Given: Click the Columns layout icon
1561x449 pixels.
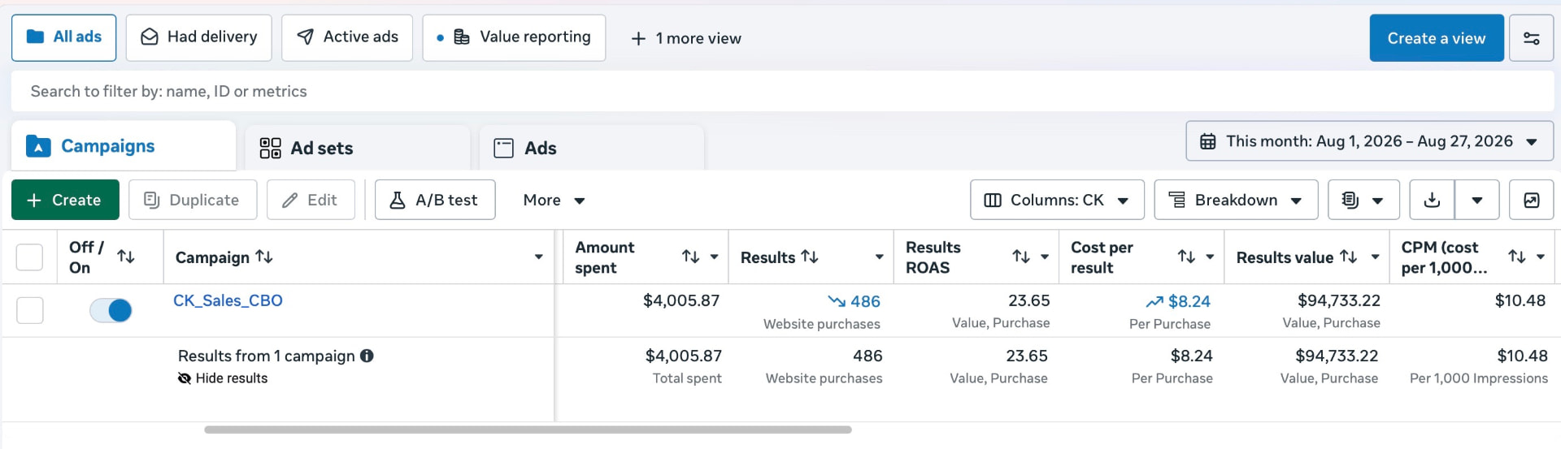Looking at the screenshot, I should [x=993, y=200].
